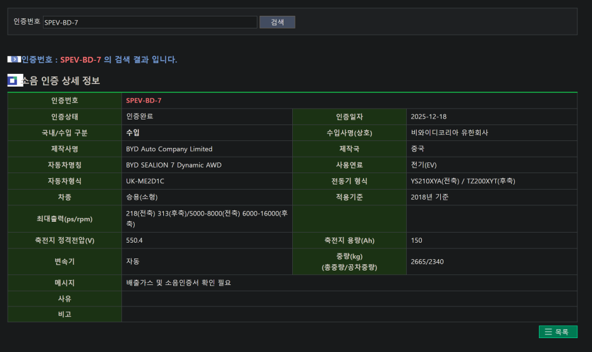Click the 전동기 형식 header cell
Screen dimensions: 592x352
click(x=349, y=181)
